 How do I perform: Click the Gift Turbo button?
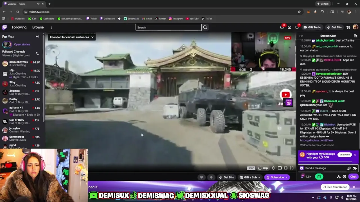(312, 27)
